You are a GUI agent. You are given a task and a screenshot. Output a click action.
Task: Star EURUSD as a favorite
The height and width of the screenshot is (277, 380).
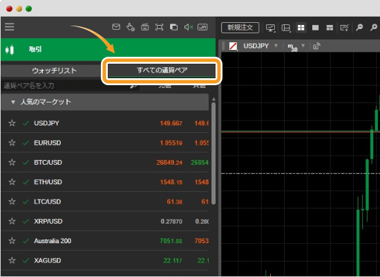[12, 143]
